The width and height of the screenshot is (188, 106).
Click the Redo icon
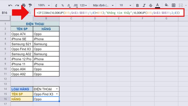pos(17,5)
